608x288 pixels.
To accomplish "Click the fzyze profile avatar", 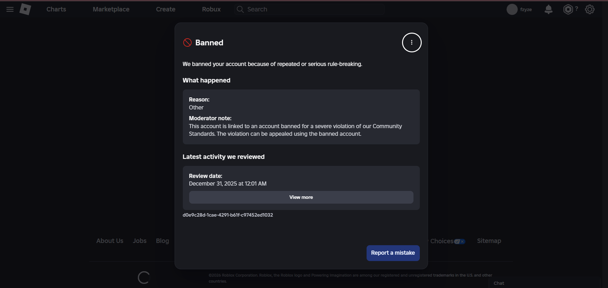I will [x=512, y=10].
